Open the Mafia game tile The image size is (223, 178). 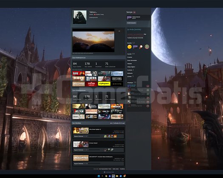pyautogui.click(x=117, y=106)
